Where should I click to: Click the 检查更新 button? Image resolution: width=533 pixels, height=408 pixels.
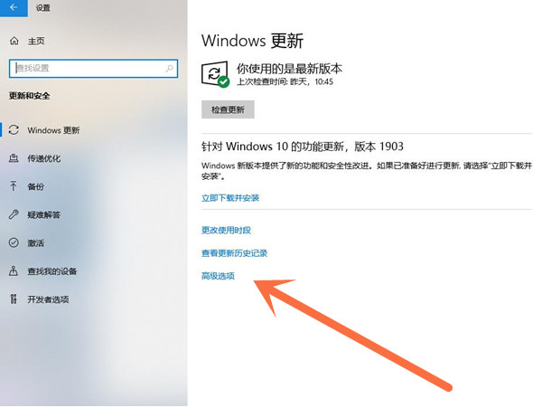coord(228,109)
